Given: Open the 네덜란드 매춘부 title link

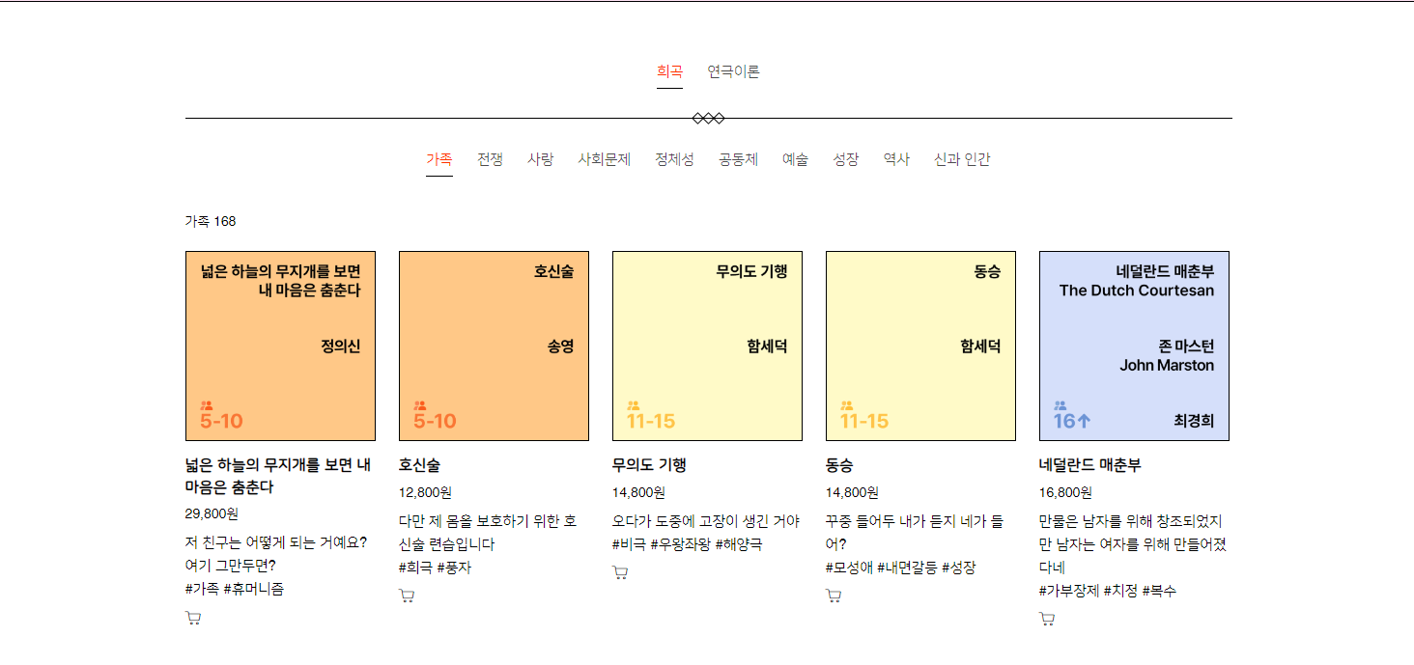Looking at the screenshot, I should [x=1089, y=465].
